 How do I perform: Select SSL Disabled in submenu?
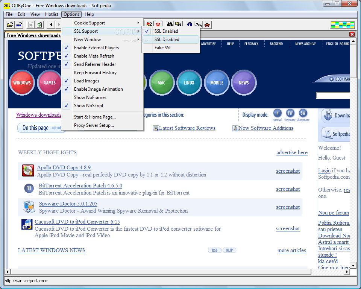(x=171, y=40)
